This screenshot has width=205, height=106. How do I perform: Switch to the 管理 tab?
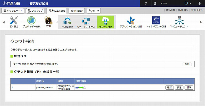(94, 11)
